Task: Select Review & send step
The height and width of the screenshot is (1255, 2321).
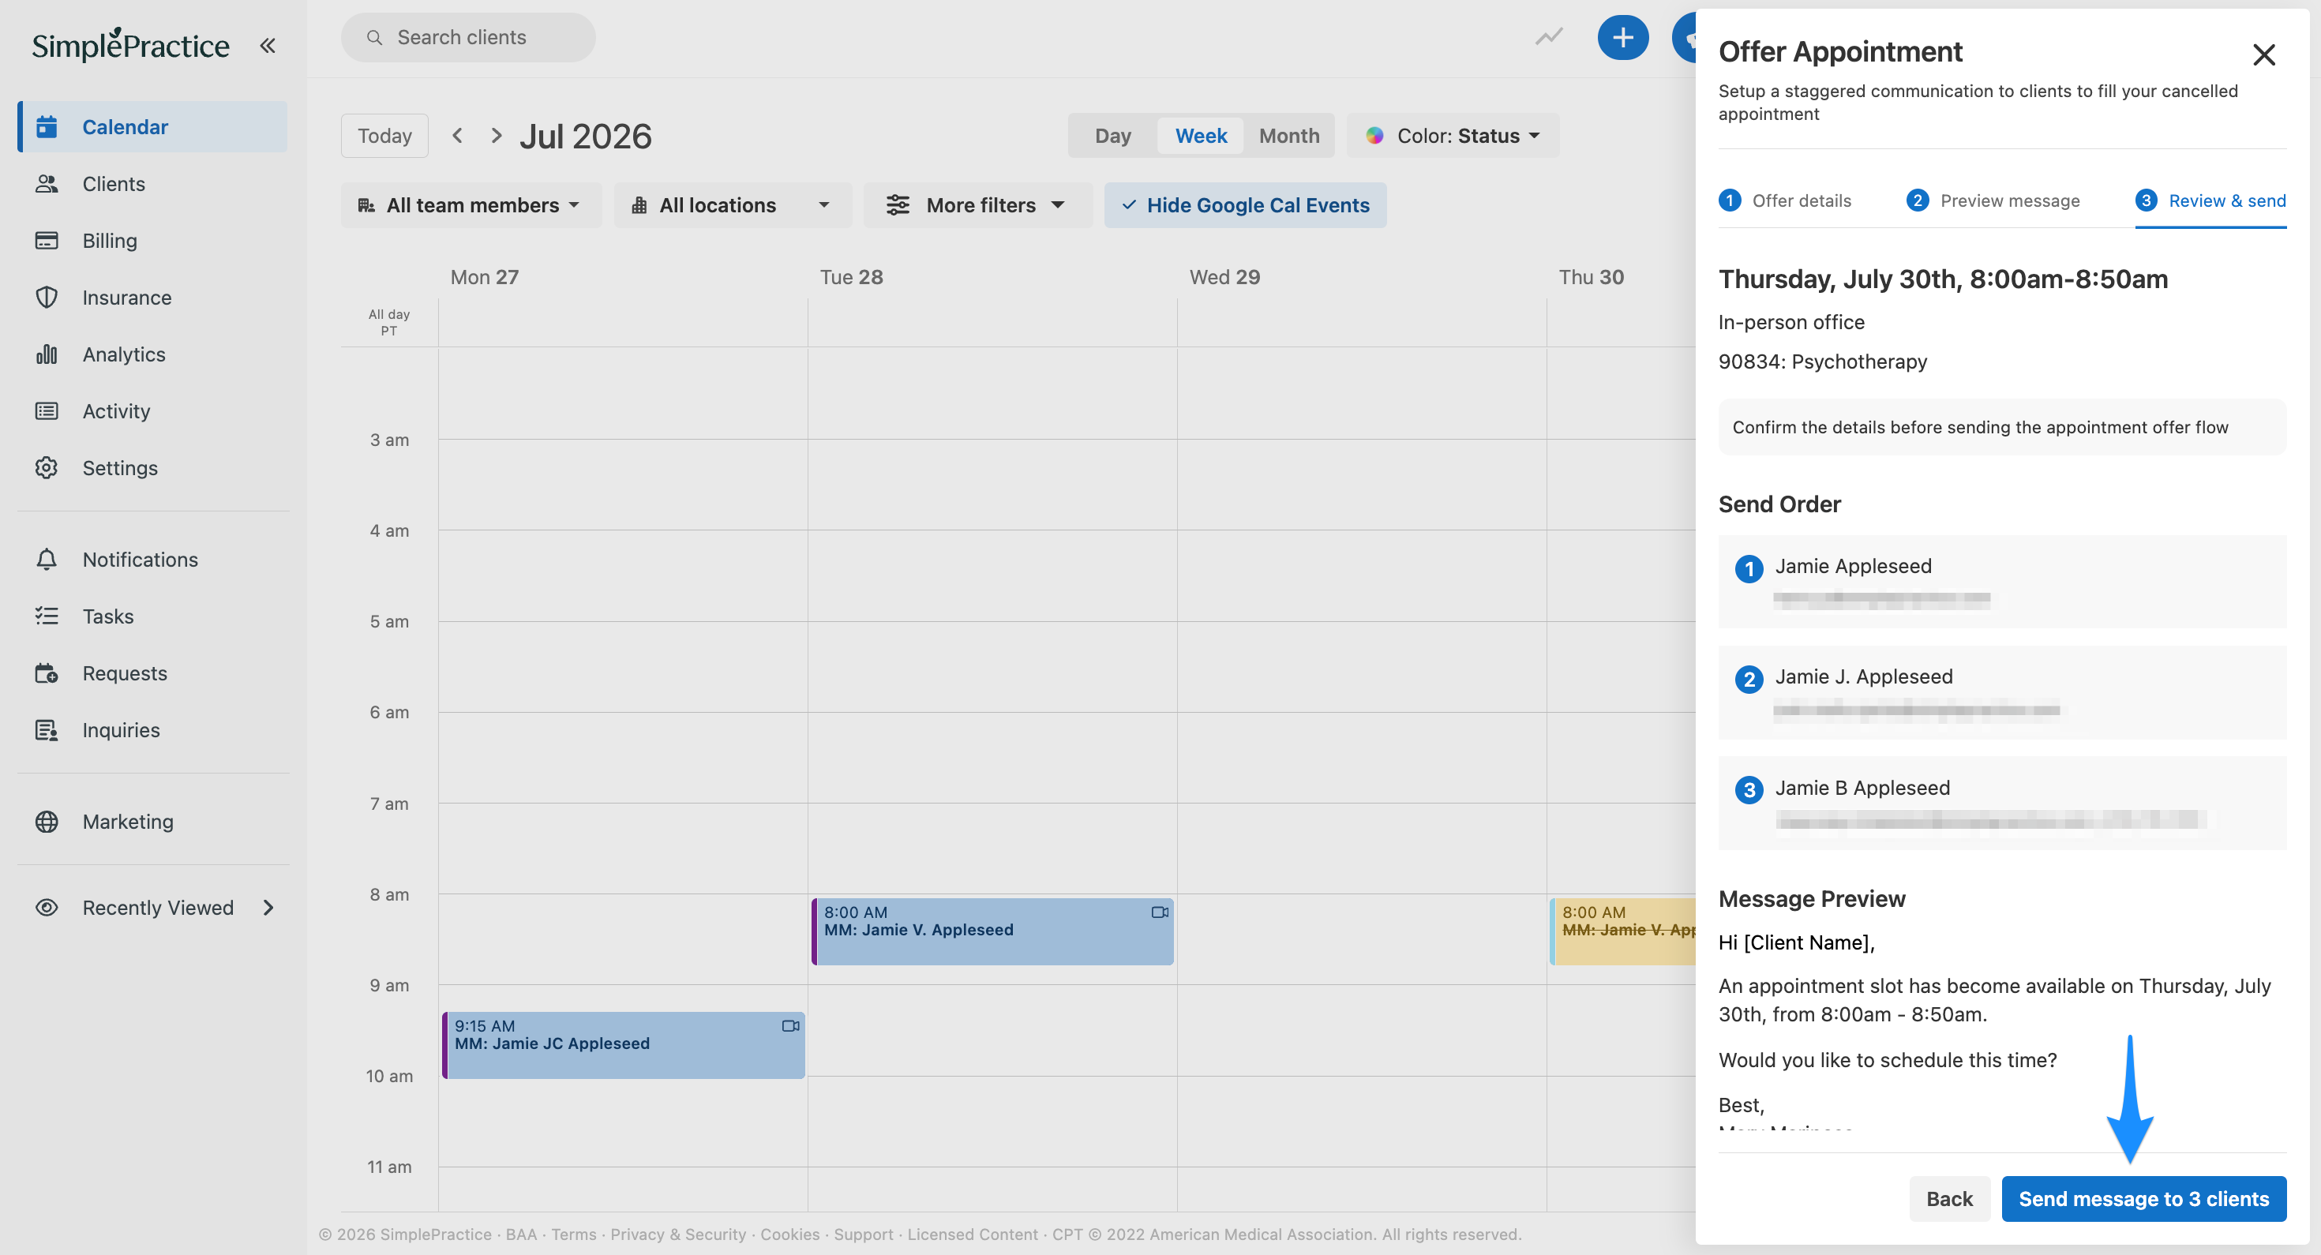Action: (2210, 200)
